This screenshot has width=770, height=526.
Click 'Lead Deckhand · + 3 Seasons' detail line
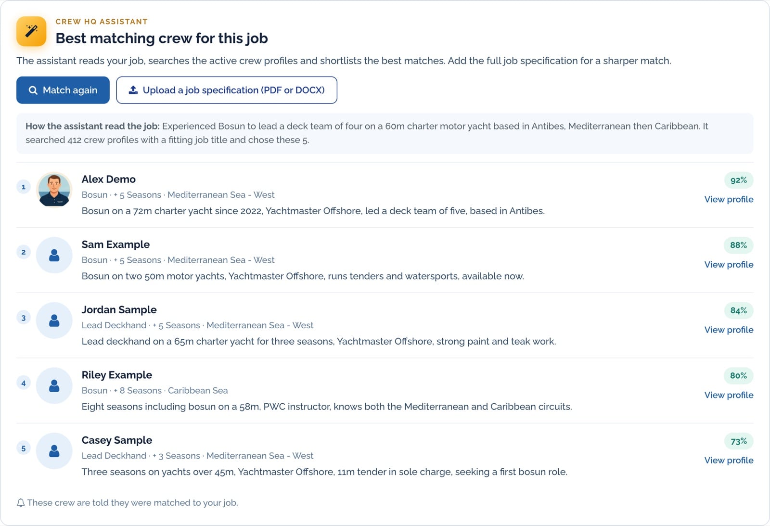[x=197, y=456]
